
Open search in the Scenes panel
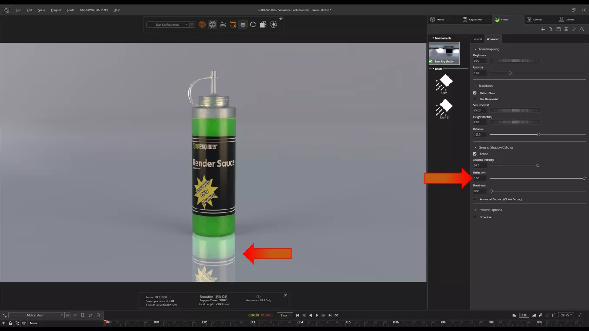(x=582, y=30)
